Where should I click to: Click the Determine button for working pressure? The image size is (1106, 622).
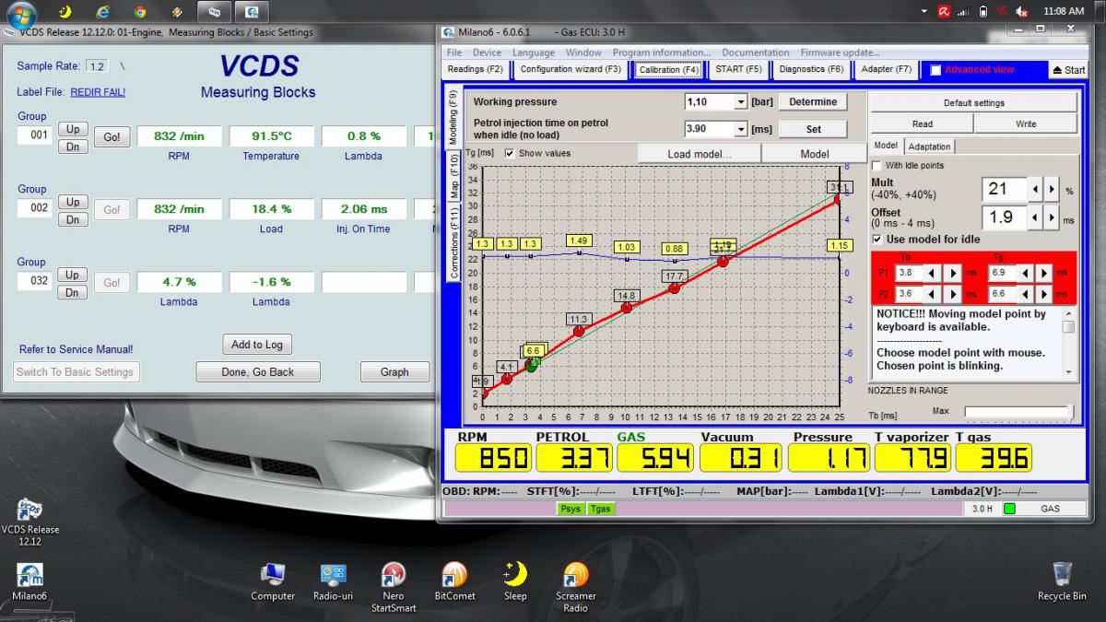click(813, 102)
